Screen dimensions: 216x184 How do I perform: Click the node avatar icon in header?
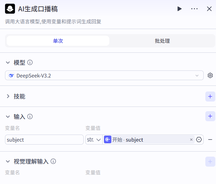[x=10, y=9]
